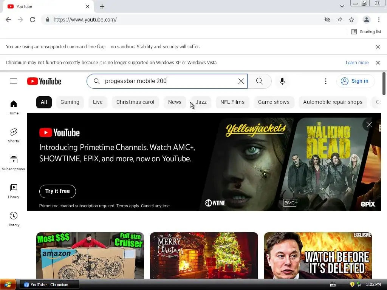
Task: Open the Windows Start button
Action: click(8, 285)
